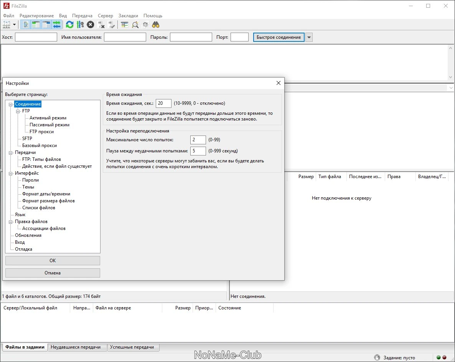
Task: Click the reconnect to last server icon
Action: tap(111, 25)
